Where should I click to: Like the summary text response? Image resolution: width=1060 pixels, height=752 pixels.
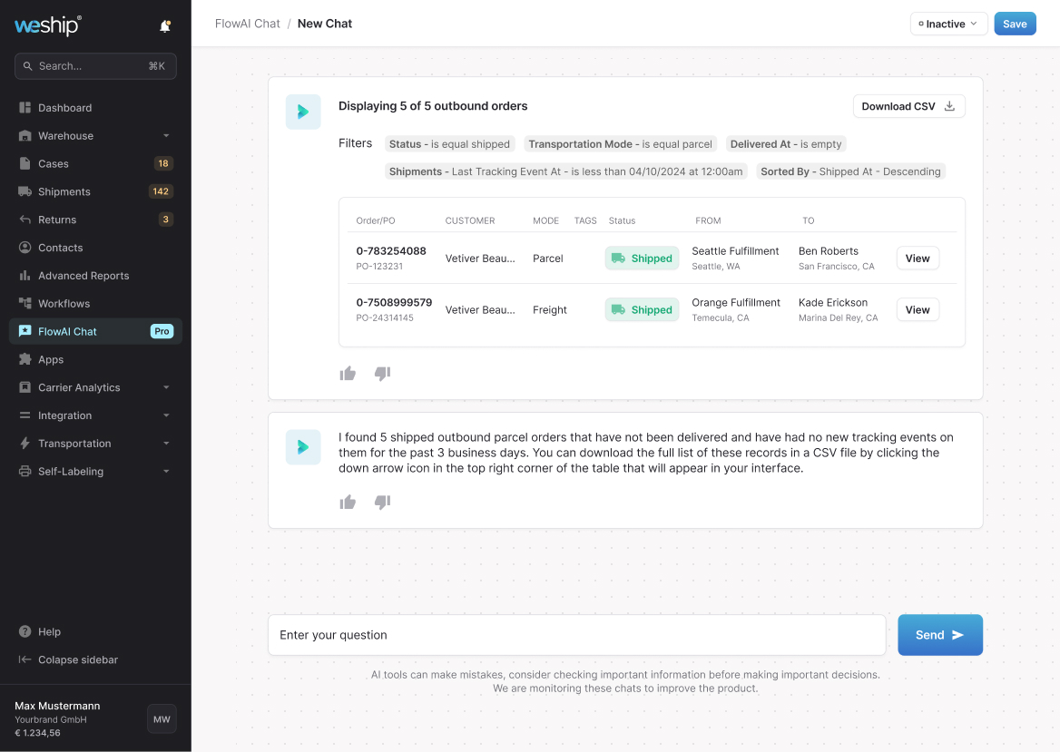coord(348,503)
